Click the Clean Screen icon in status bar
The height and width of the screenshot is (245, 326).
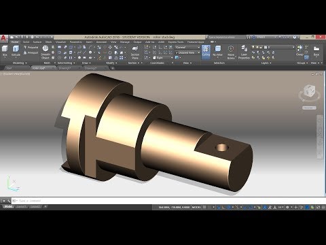click(318, 207)
